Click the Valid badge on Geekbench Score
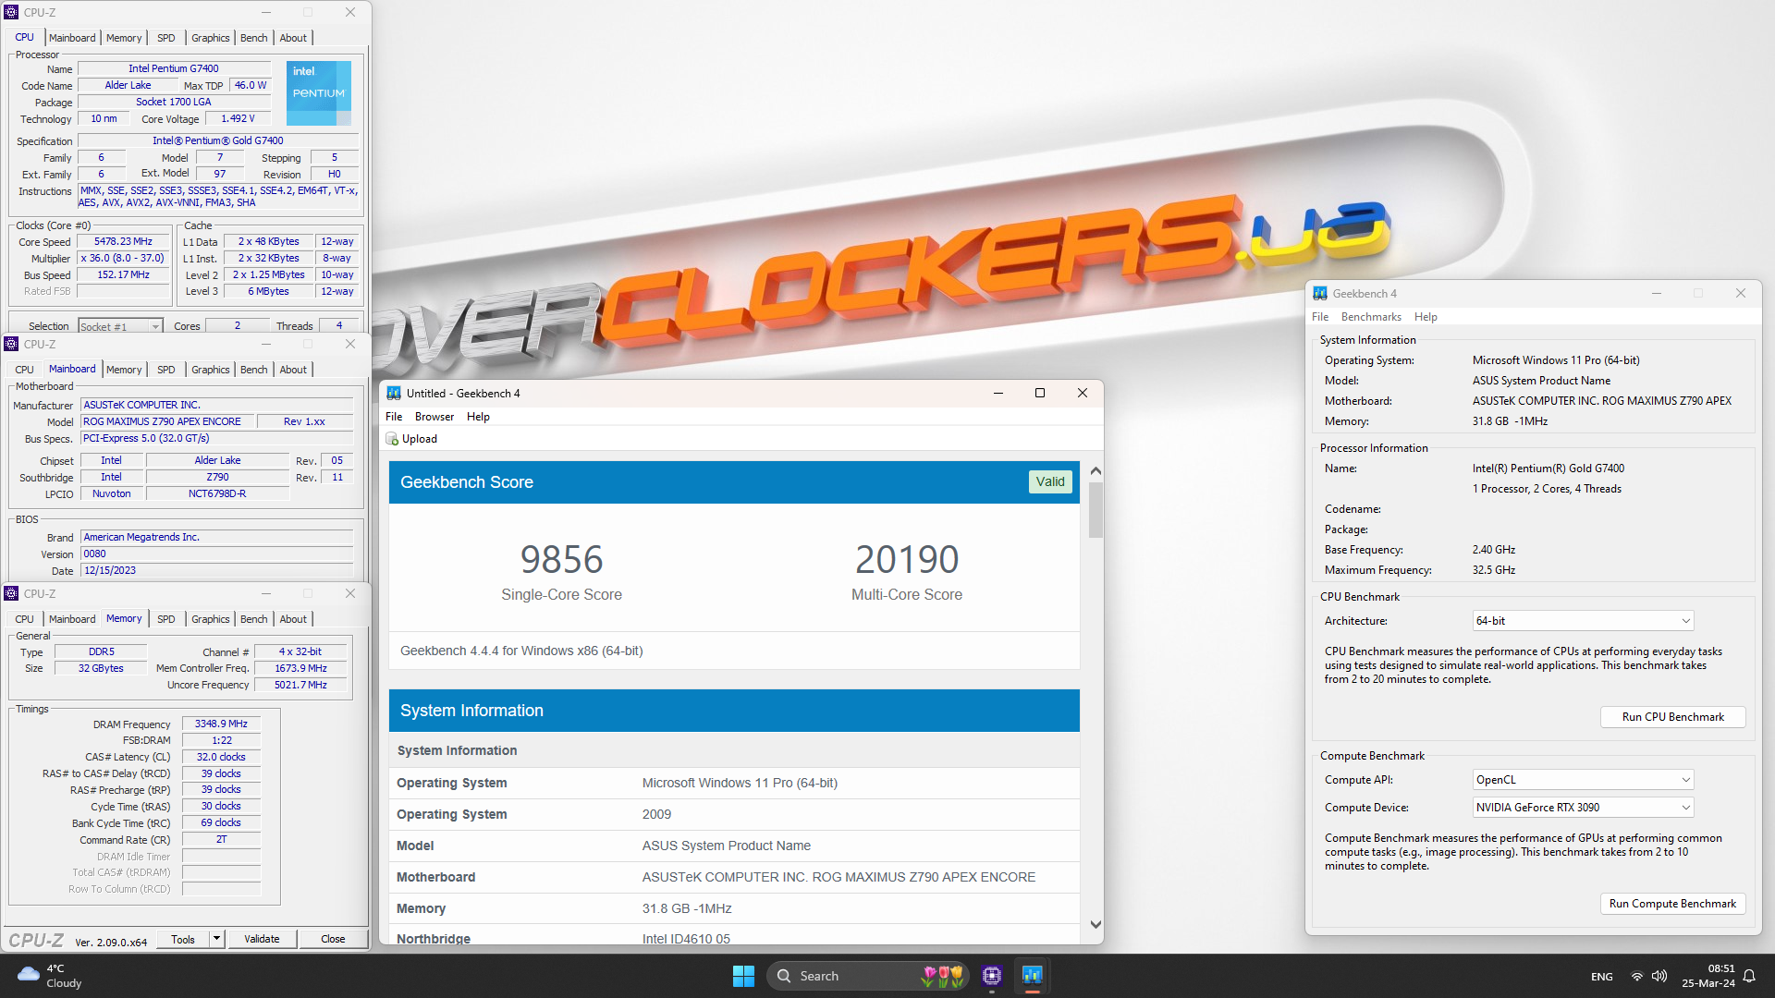The height and width of the screenshot is (998, 1775). click(x=1050, y=481)
